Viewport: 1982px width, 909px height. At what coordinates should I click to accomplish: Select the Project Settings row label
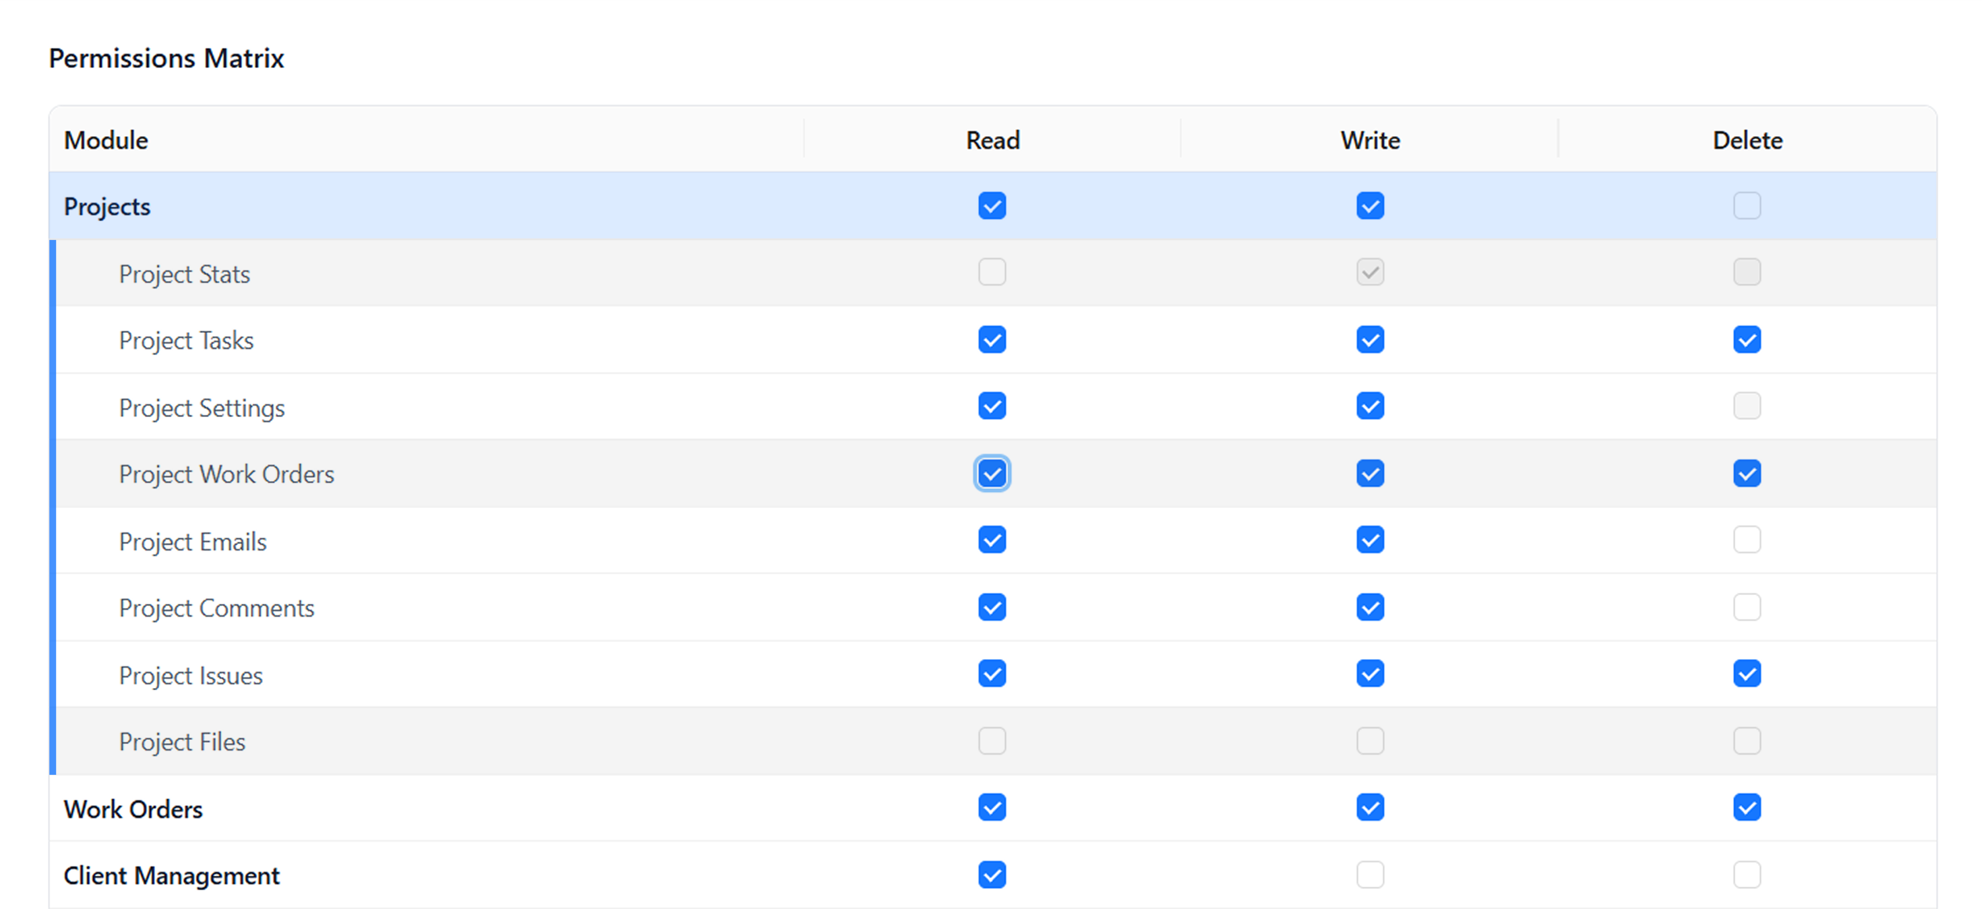(x=202, y=408)
